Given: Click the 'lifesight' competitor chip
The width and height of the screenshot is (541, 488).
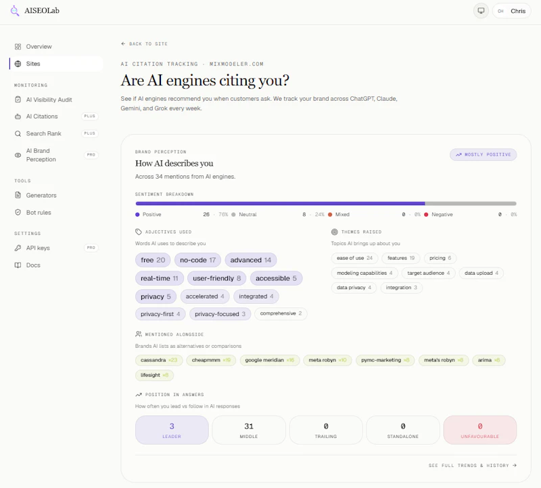Looking at the screenshot, I should click(x=155, y=375).
